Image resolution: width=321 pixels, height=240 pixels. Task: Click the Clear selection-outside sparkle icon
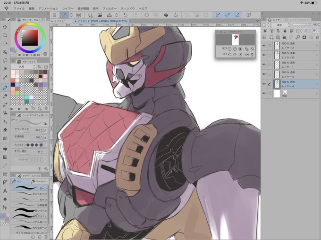[146, 15]
